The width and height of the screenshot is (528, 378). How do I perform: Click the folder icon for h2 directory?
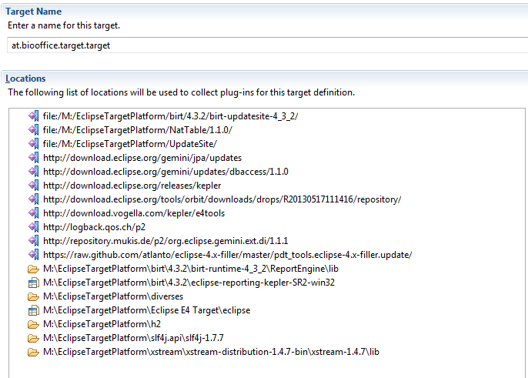coord(33,324)
